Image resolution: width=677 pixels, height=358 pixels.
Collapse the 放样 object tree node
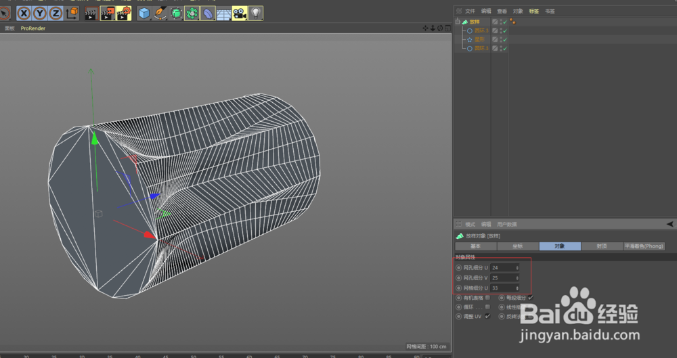[x=458, y=22]
